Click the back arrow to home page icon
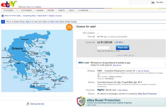Image resolution: width=166 pixels, height=108 pixels. (2, 16)
